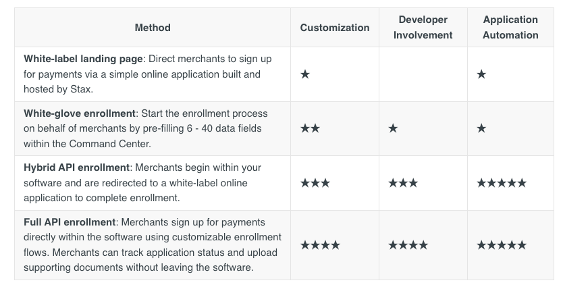The width and height of the screenshot is (563, 291).
Task: Click the Method column header
Action: click(153, 28)
